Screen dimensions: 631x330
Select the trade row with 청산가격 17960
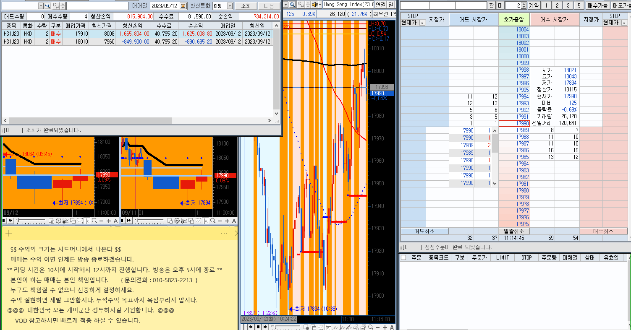point(137,42)
